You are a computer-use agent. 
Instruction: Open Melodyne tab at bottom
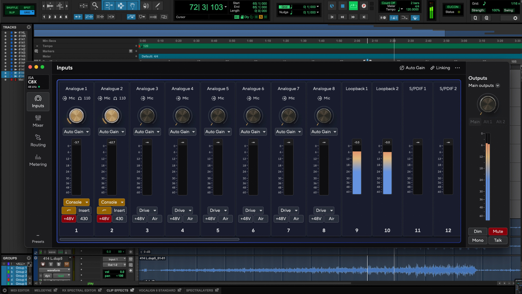pos(45,290)
